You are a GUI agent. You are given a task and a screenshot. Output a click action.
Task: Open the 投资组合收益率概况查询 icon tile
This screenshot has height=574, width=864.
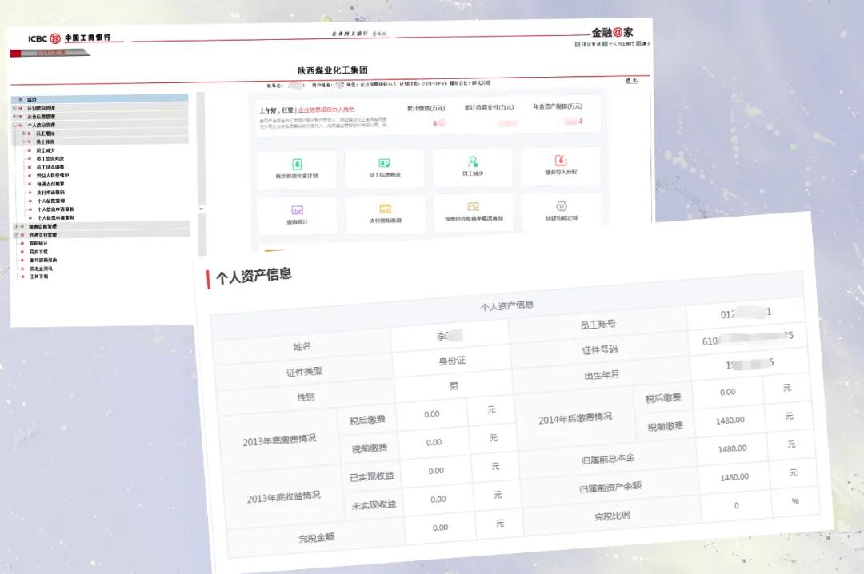coord(474,211)
